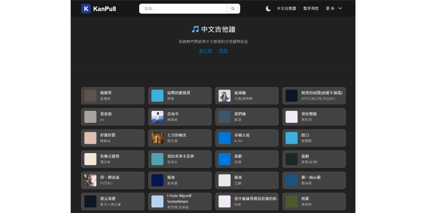Image resolution: width=426 pixels, height=213 pixels.
Task: Select the 想去海邊 song title
Action: [108, 198]
